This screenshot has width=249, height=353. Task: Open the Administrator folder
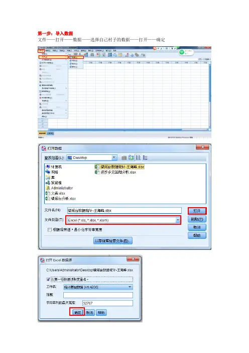click(59, 188)
